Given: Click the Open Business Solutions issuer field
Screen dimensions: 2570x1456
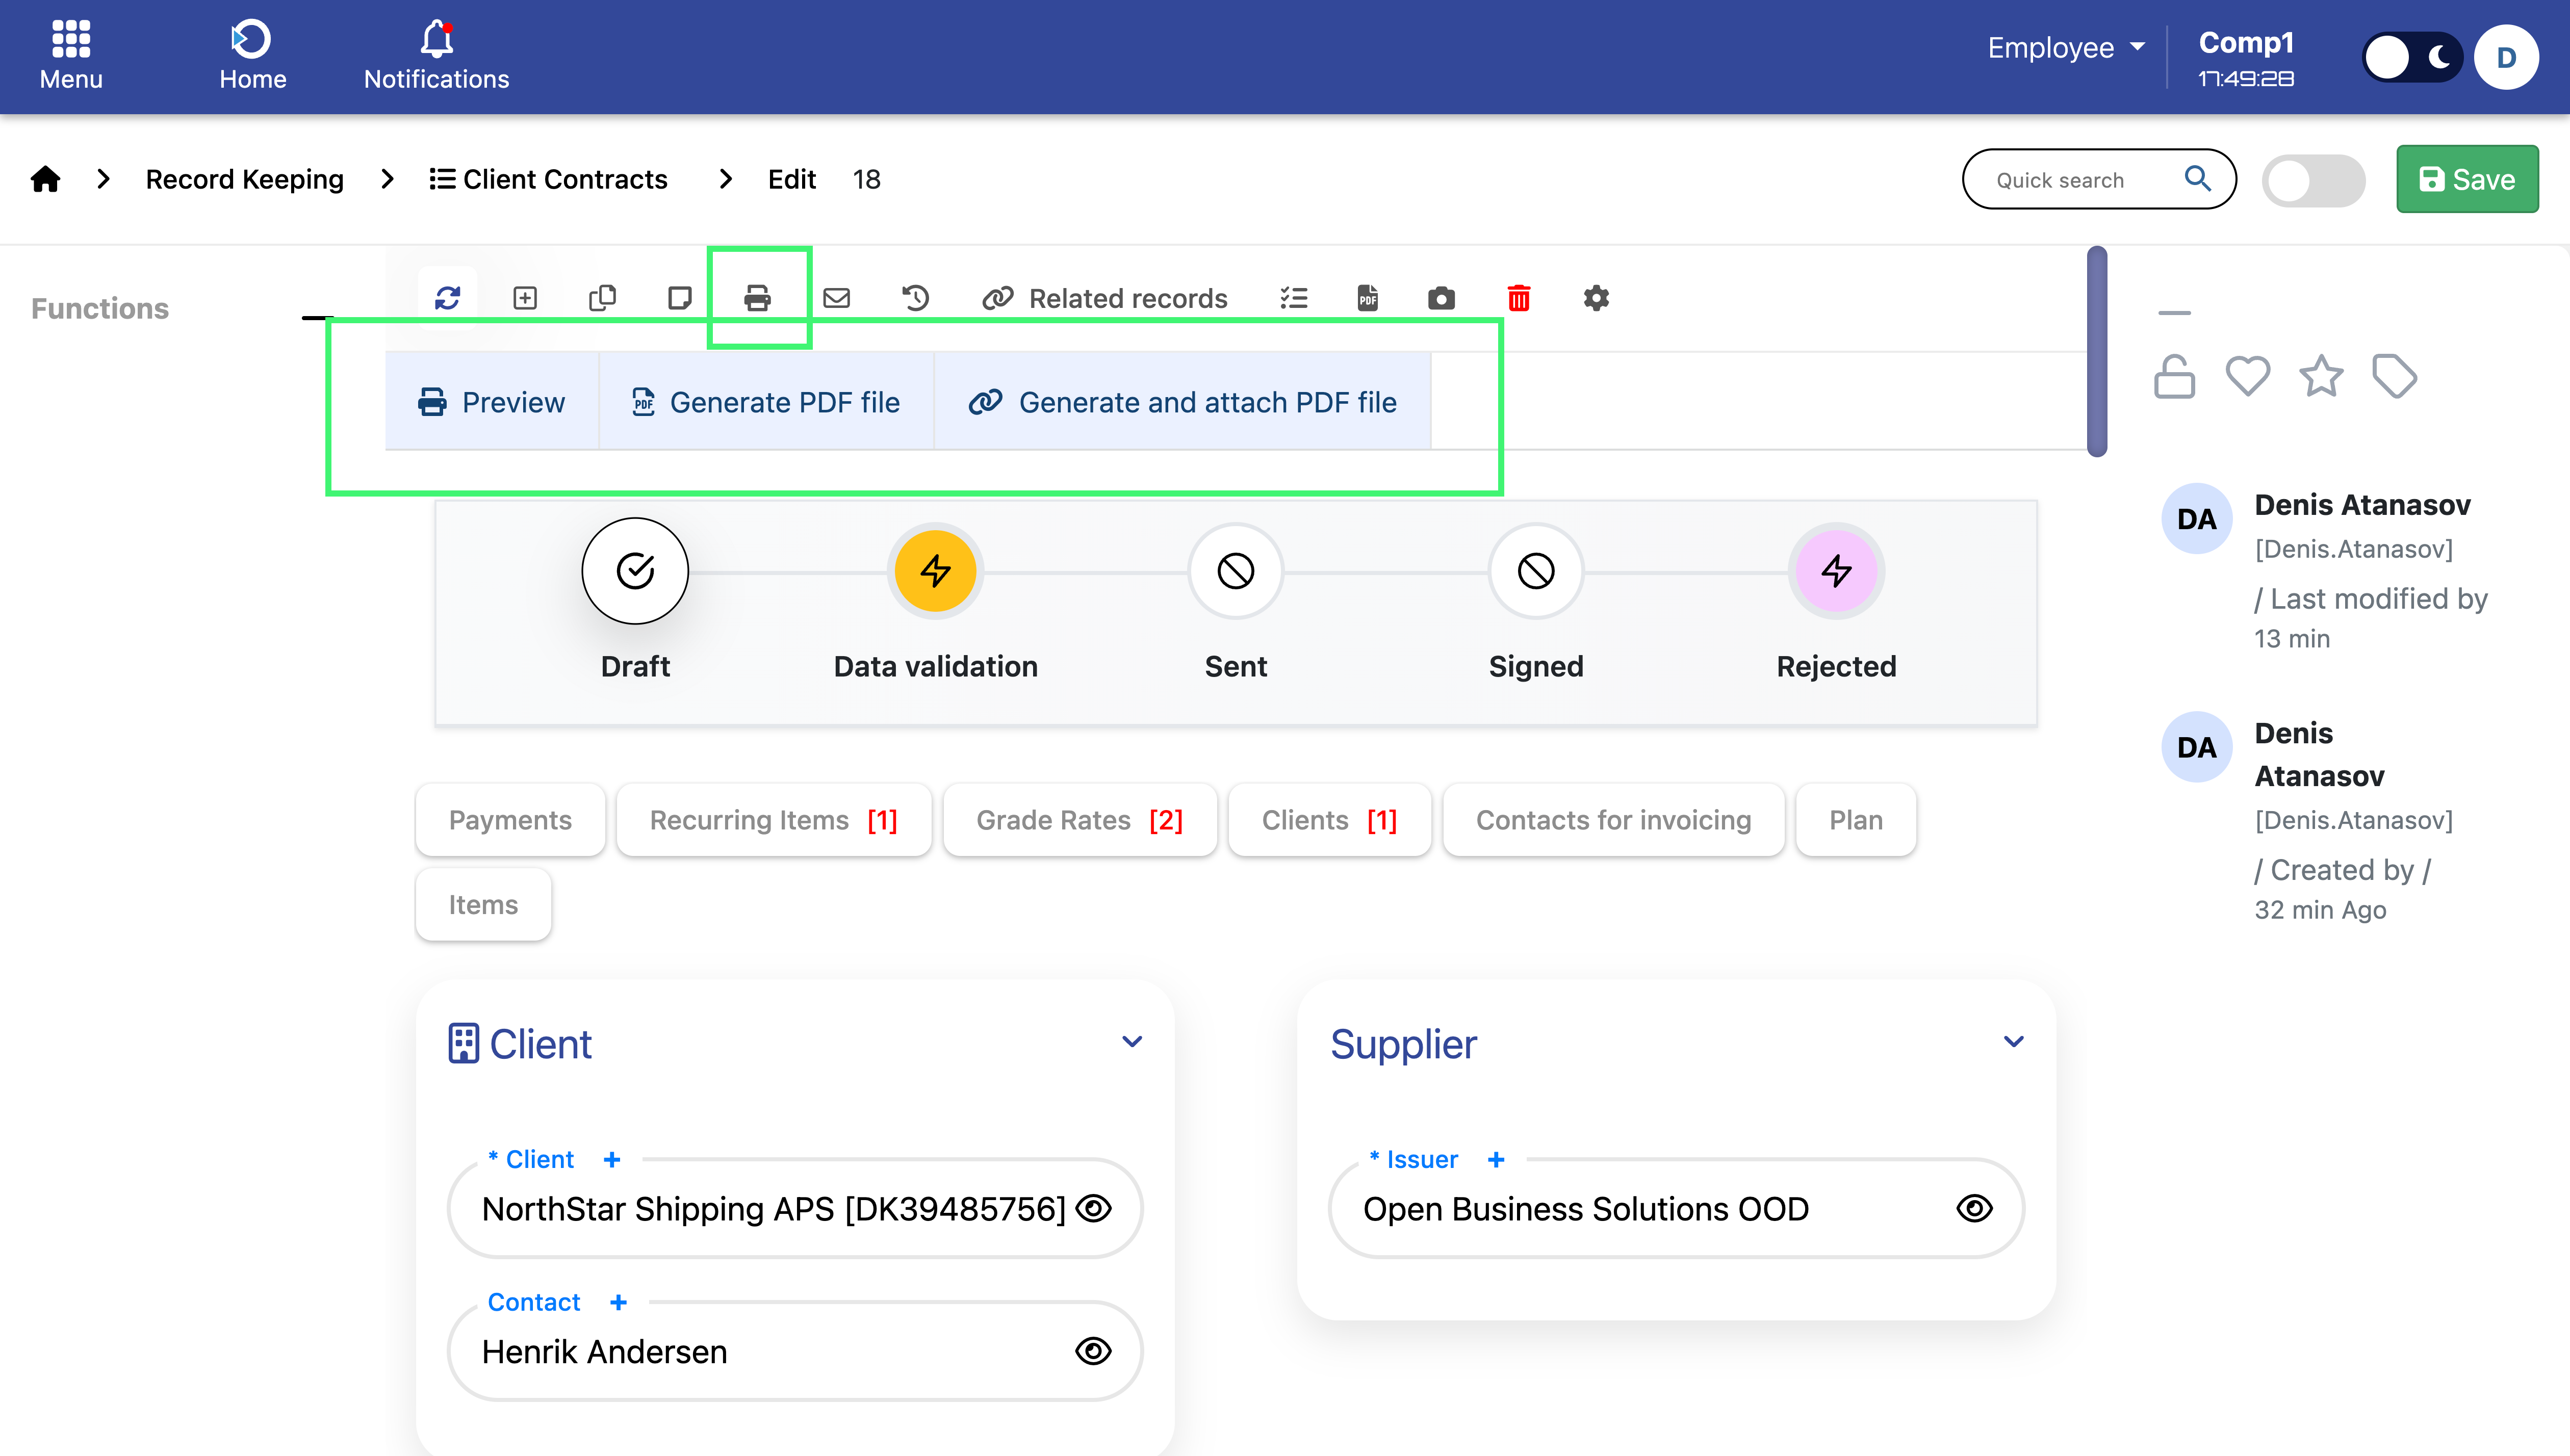Looking at the screenshot, I should coord(1676,1208).
